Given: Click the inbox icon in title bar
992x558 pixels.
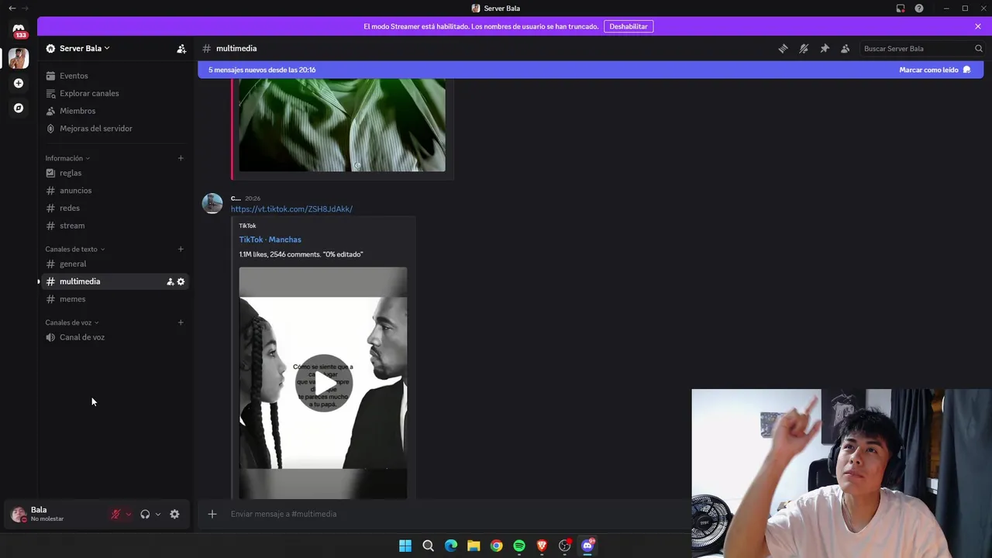Looking at the screenshot, I should [901, 9].
